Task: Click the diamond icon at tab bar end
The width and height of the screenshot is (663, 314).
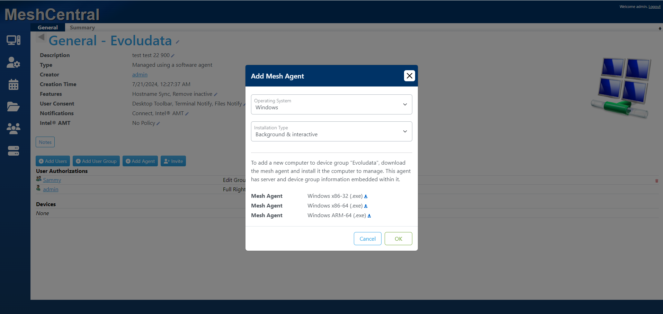Action: 660,28
